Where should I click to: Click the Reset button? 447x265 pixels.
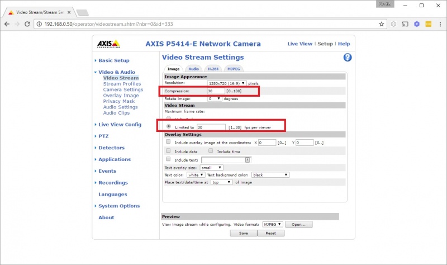(x=271, y=233)
